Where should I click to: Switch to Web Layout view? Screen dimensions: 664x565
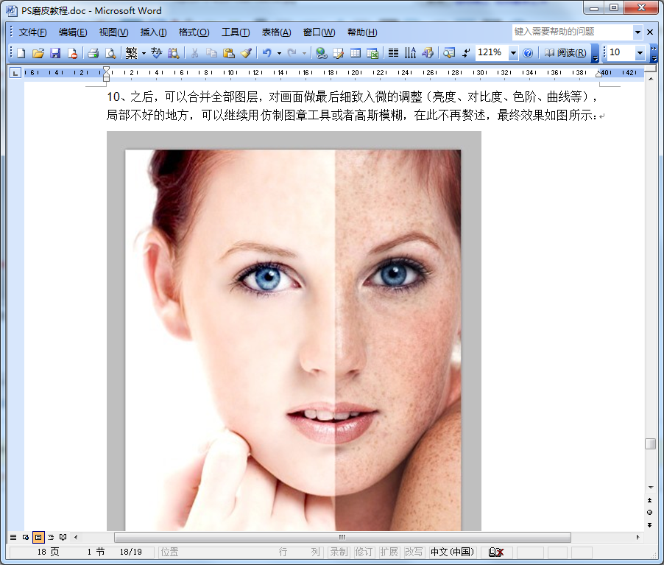[26, 538]
